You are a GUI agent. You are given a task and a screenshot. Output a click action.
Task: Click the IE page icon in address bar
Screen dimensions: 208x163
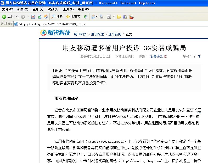(x=16, y=24)
